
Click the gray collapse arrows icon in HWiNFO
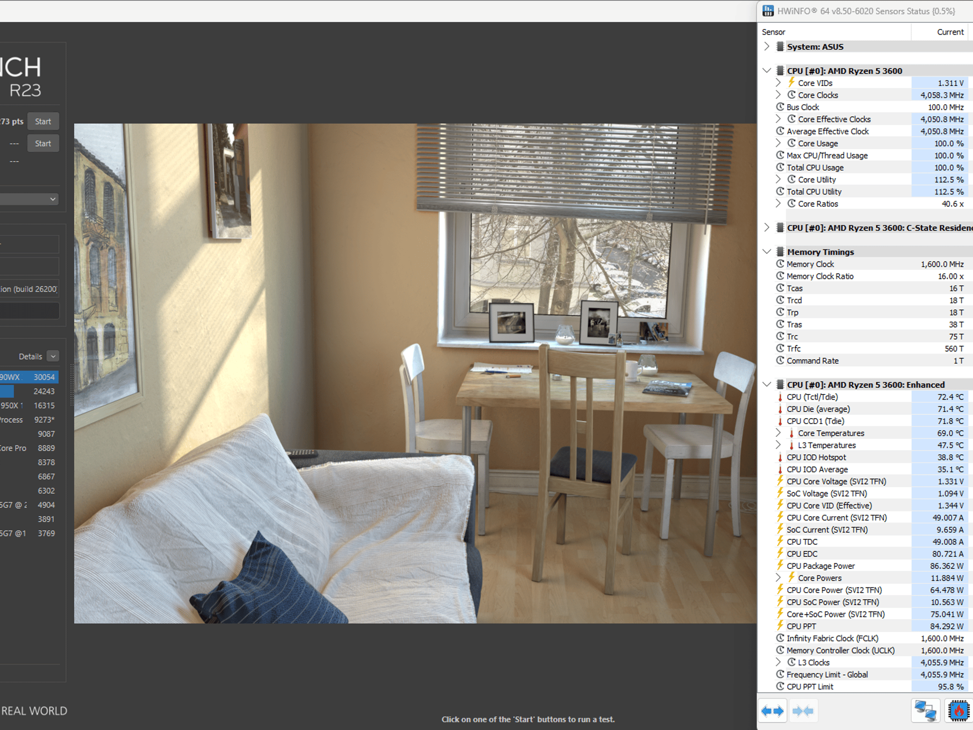pos(803,711)
